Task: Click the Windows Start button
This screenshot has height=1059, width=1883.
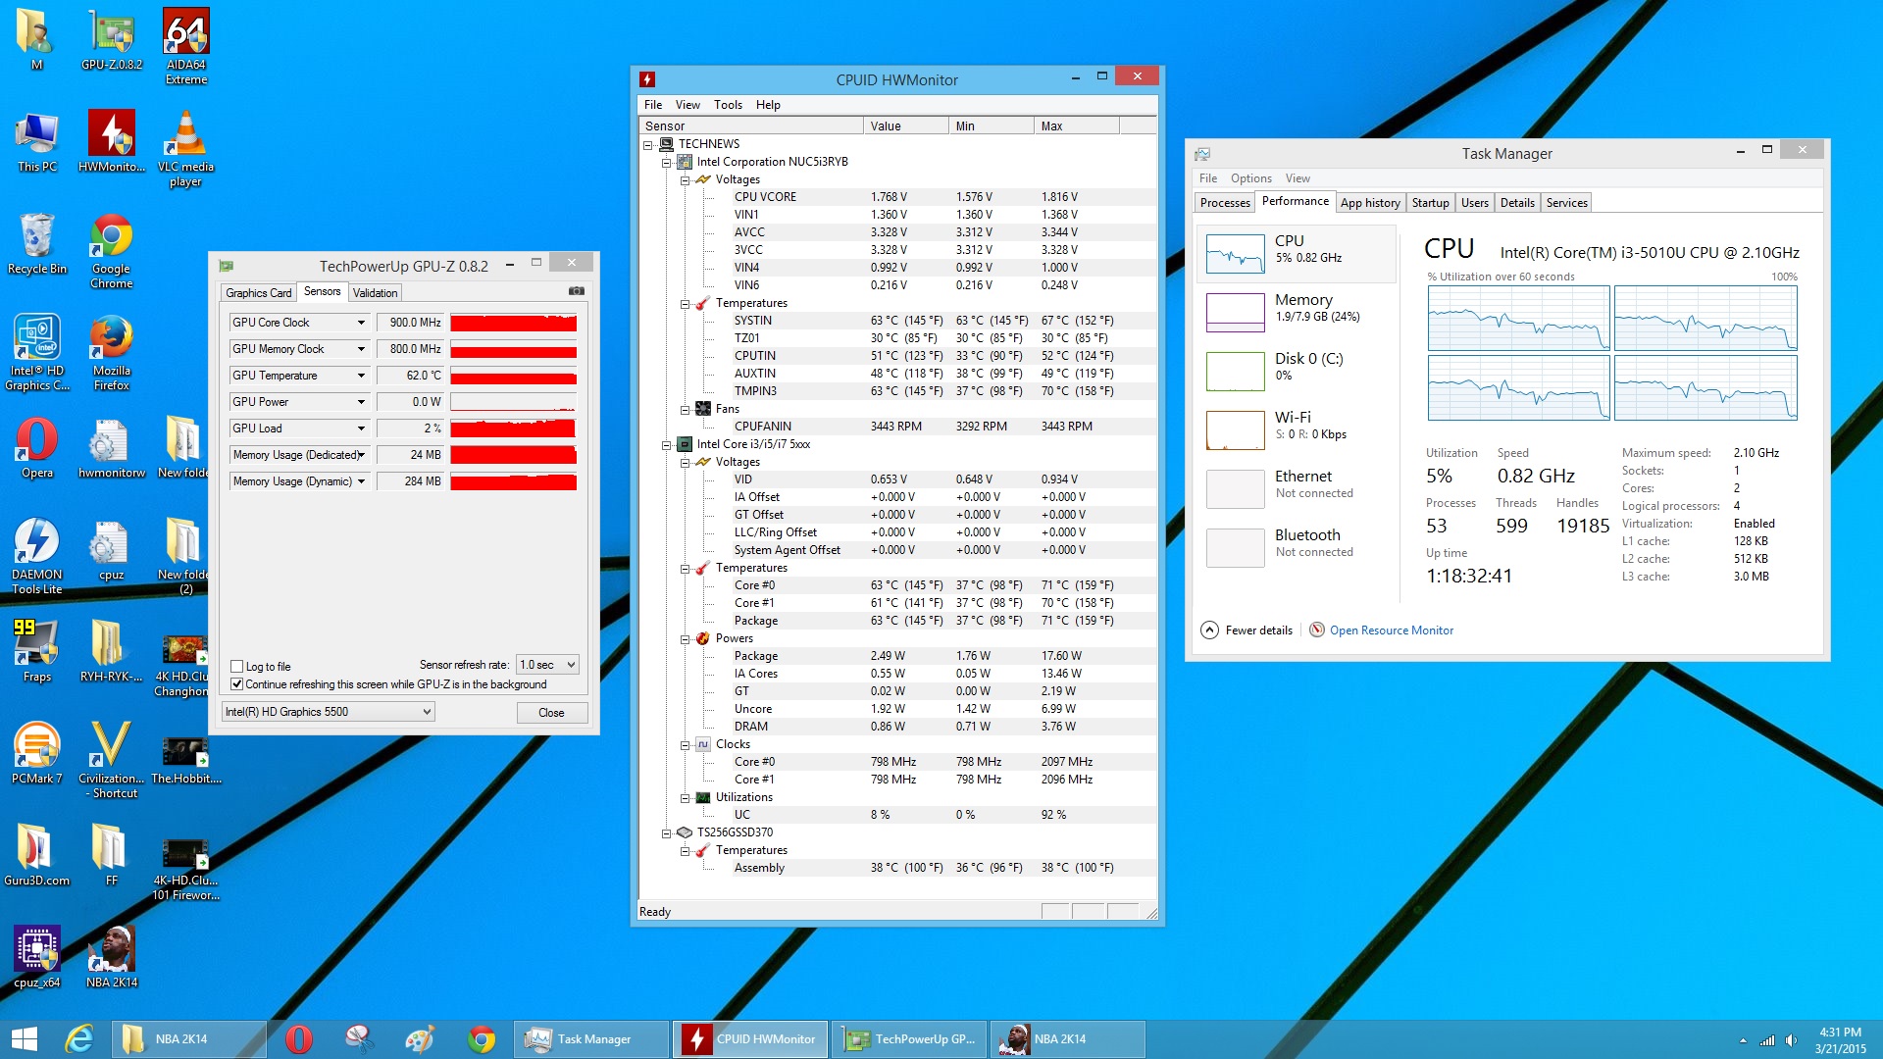Action: [24, 1039]
